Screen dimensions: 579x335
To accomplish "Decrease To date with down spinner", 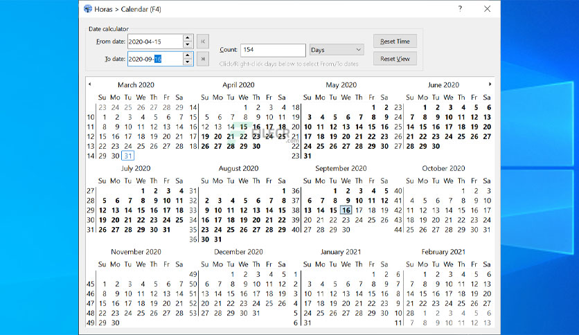I will (188, 62).
